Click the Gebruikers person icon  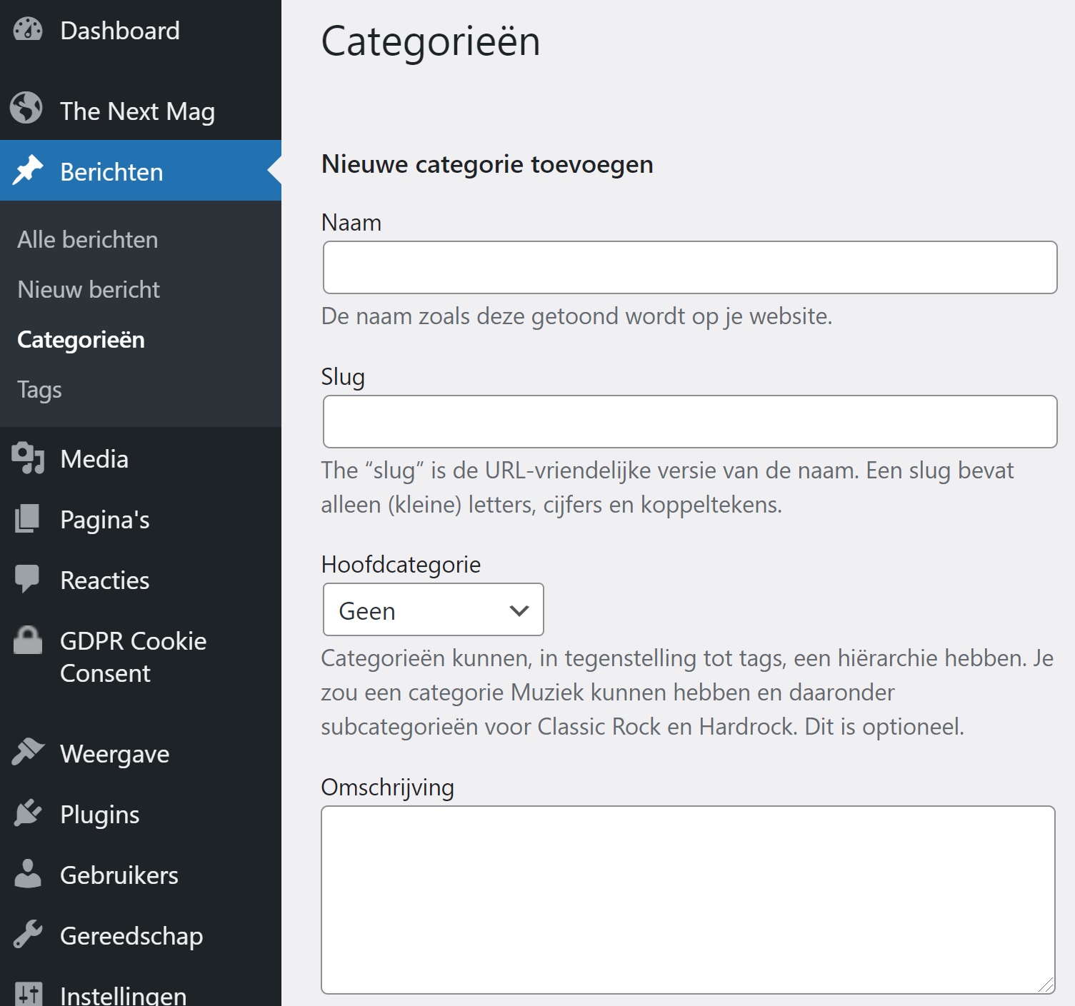click(x=28, y=873)
